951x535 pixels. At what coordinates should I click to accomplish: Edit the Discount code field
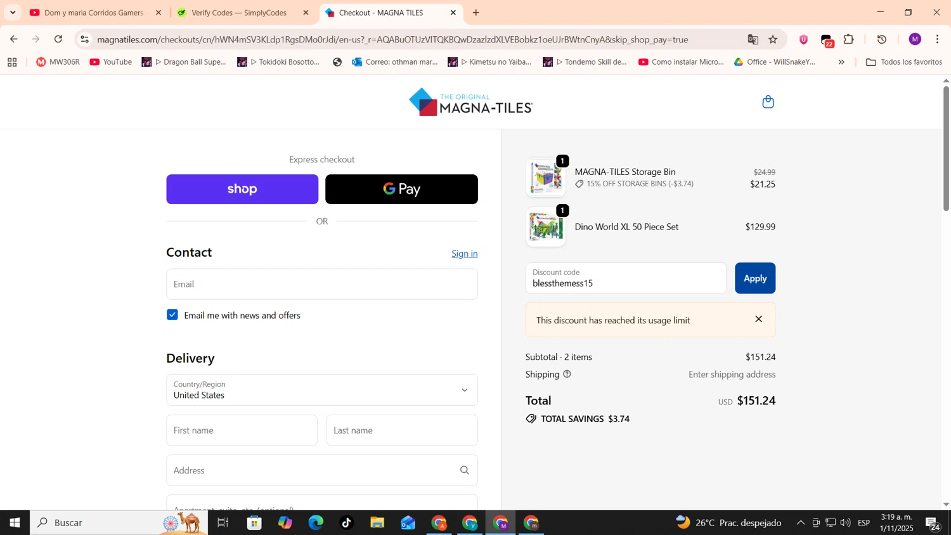click(626, 278)
